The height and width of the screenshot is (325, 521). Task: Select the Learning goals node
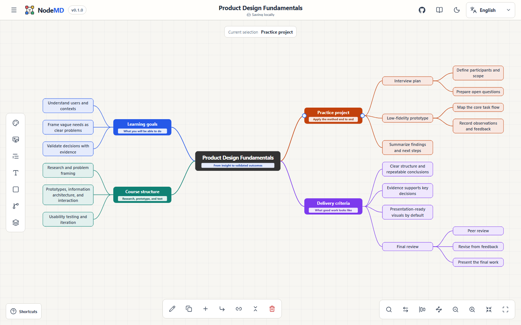(142, 127)
